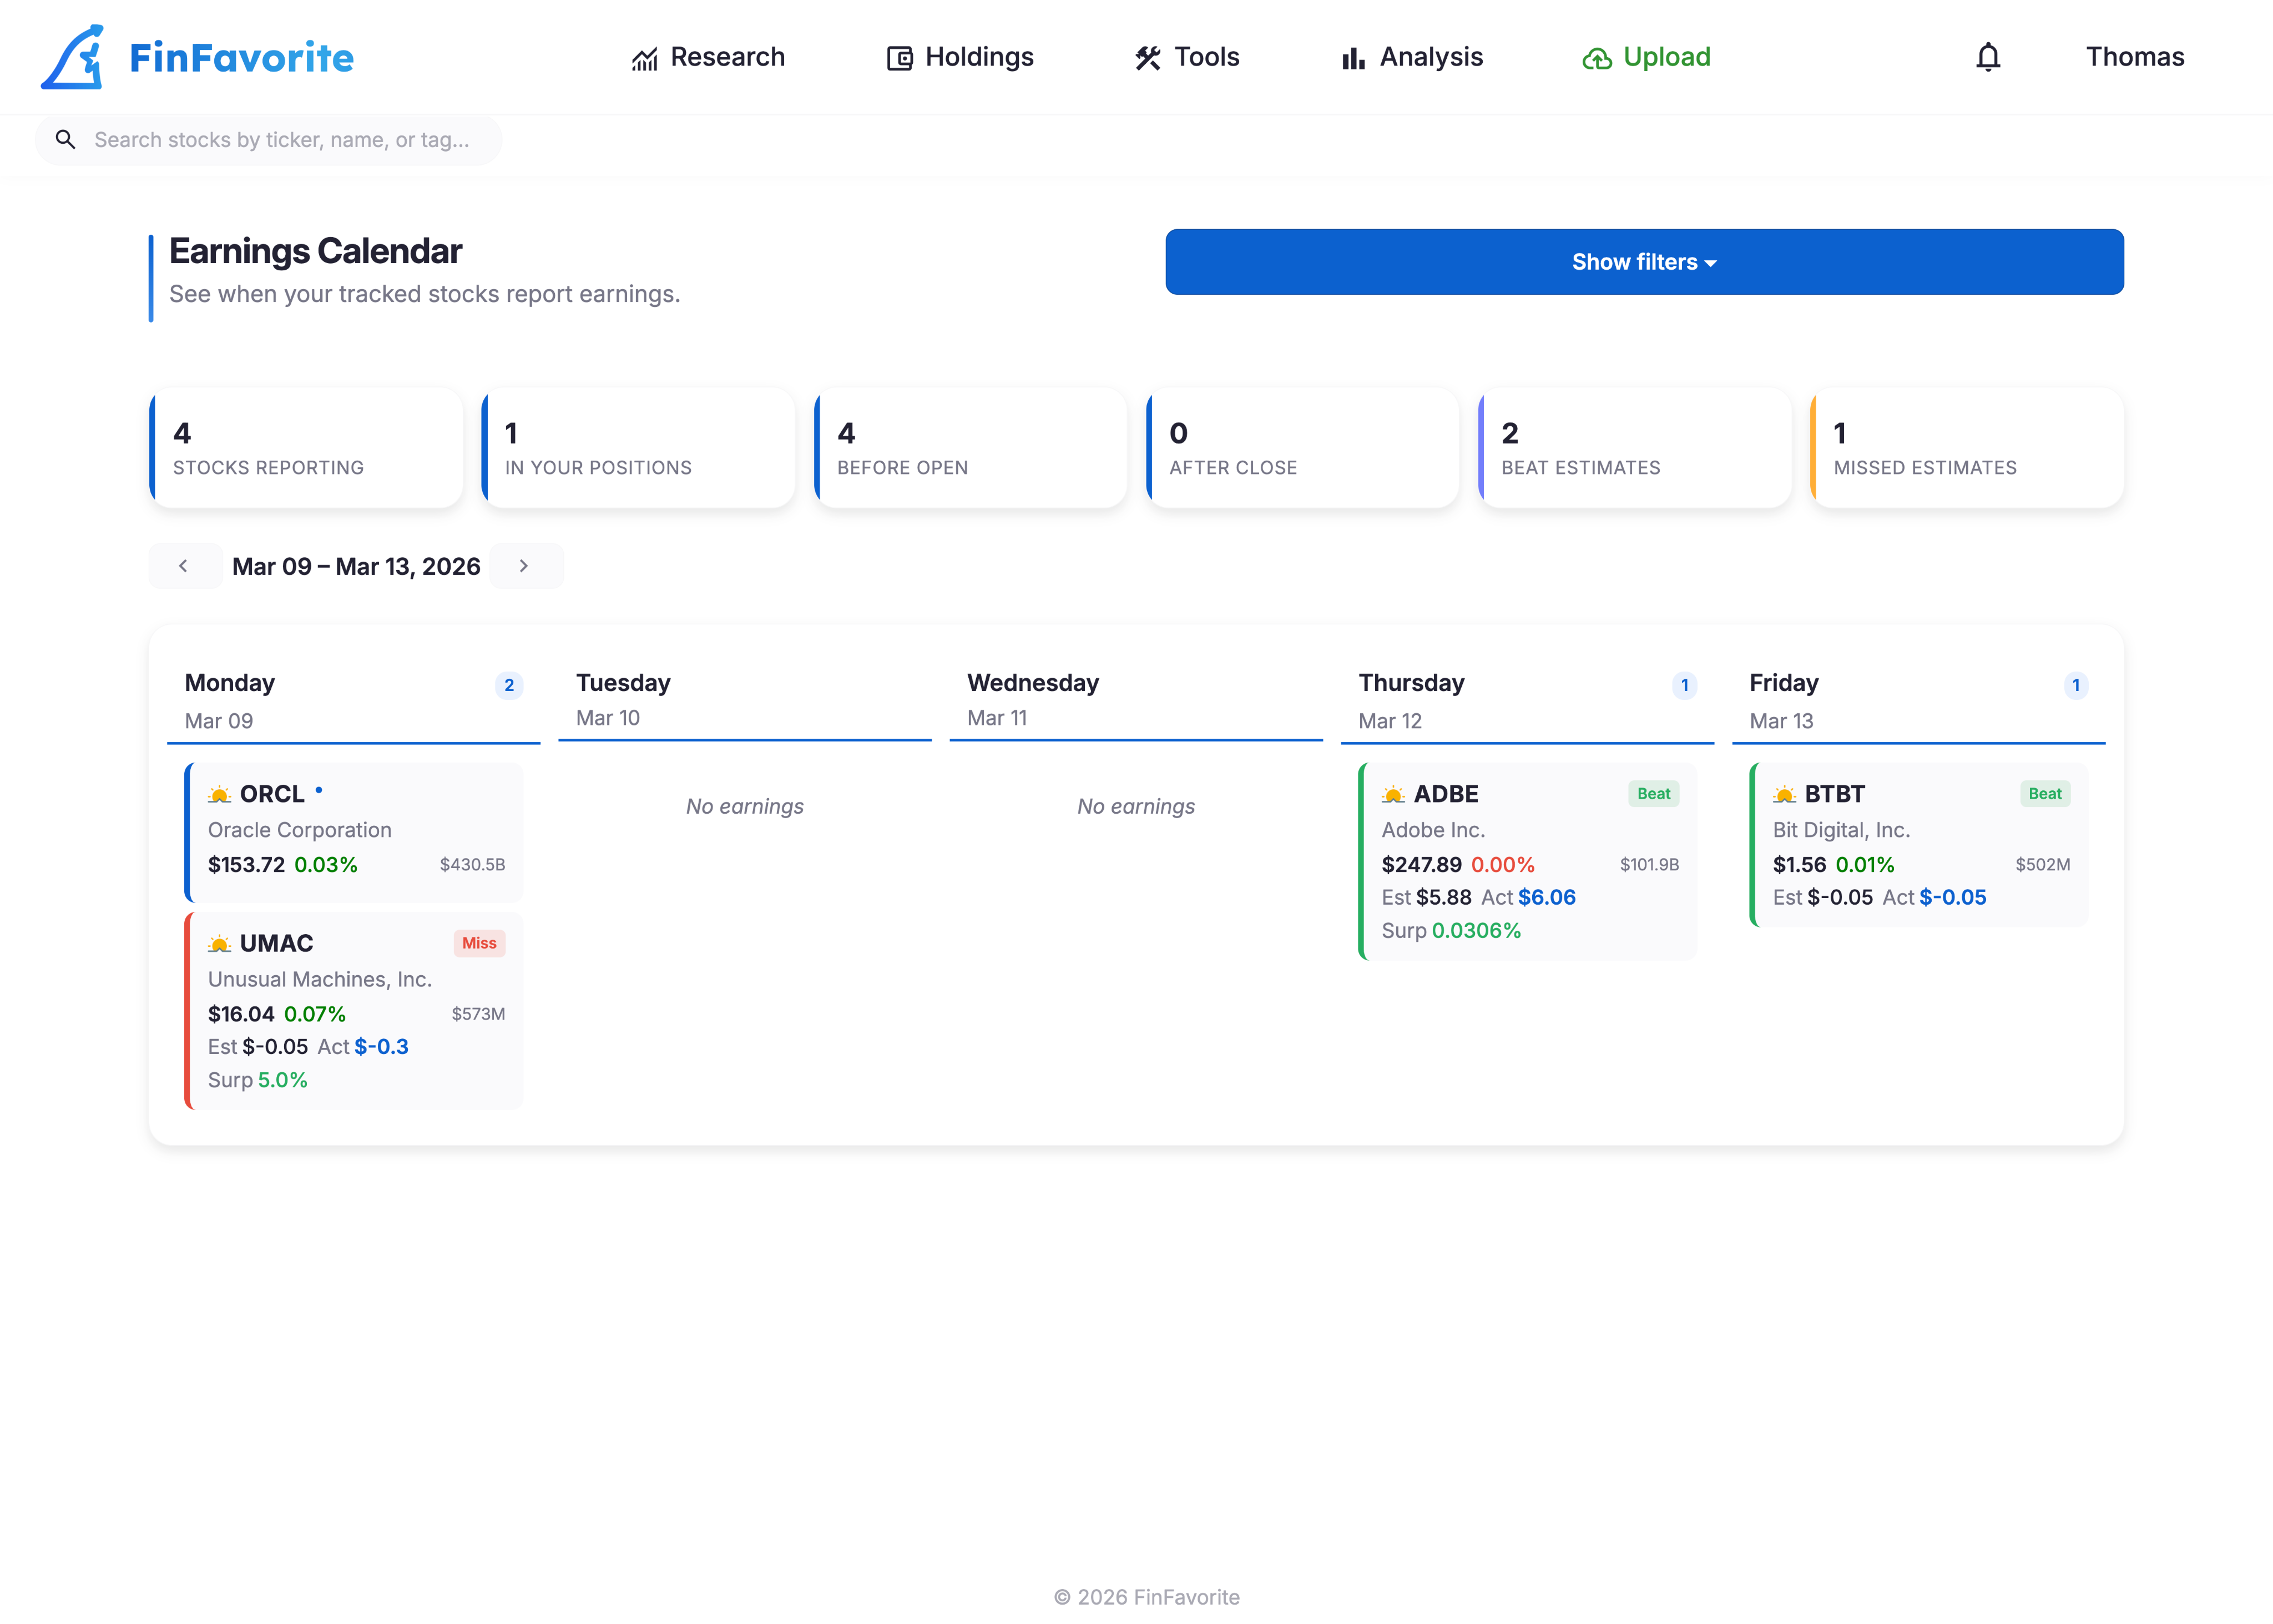
Task: Click the sunrise icon on BTBT card
Action: tap(1784, 795)
